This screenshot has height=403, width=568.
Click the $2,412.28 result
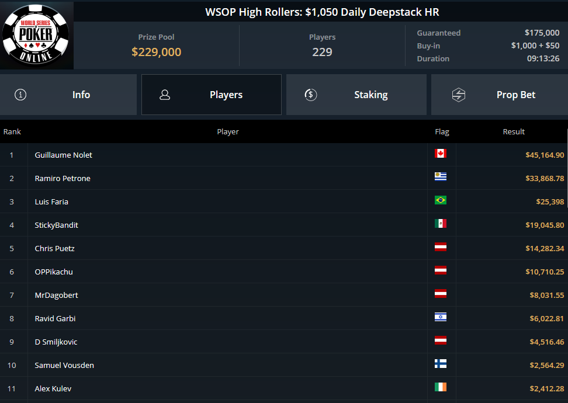(547, 388)
